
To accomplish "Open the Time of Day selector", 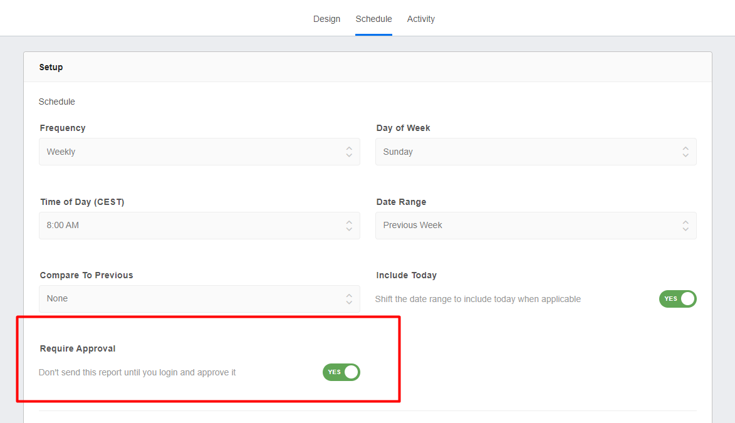I will [199, 225].
